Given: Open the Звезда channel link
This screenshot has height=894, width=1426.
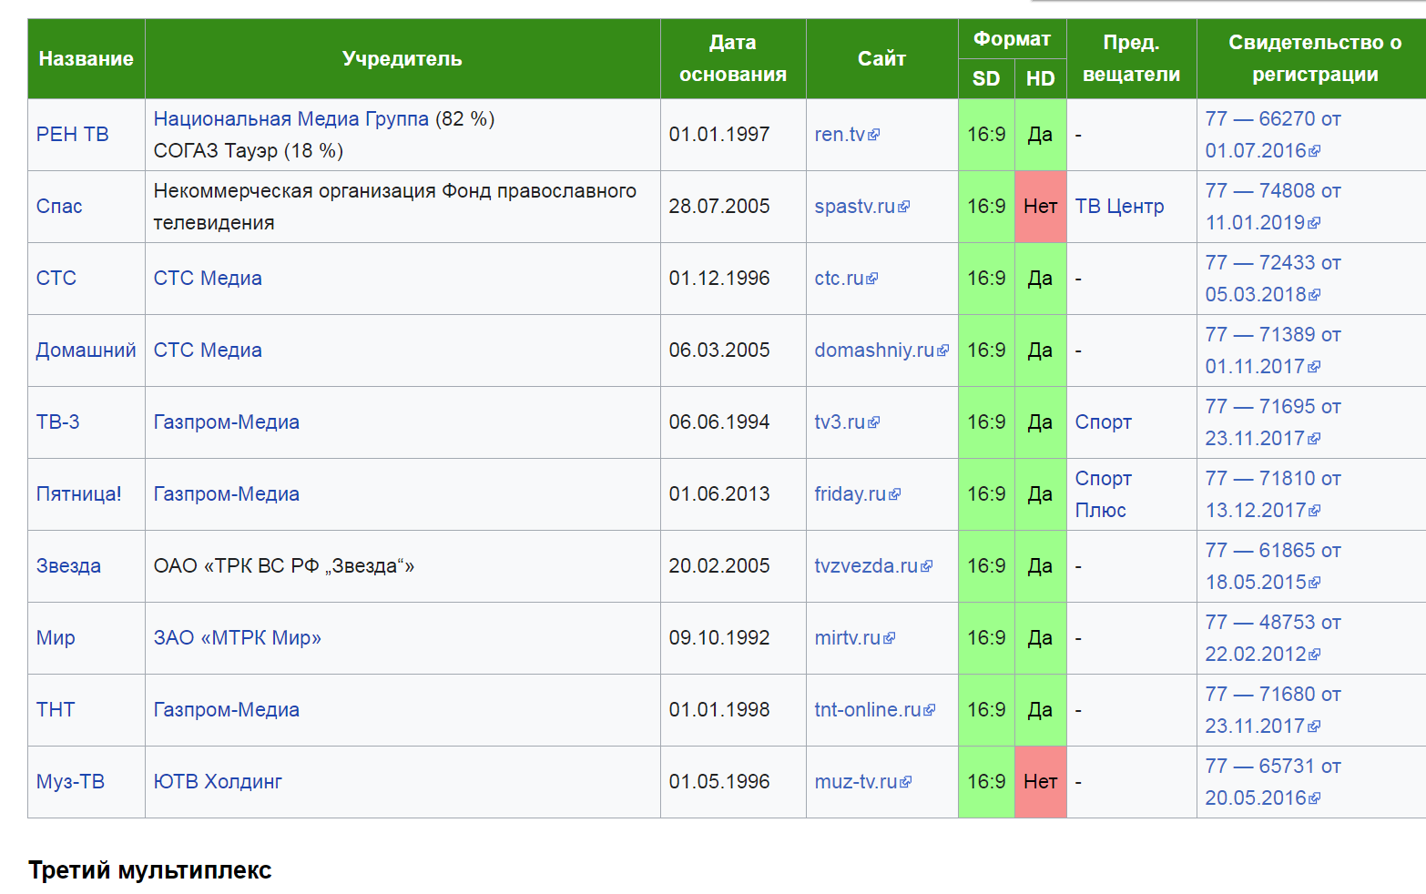Looking at the screenshot, I should [68, 566].
